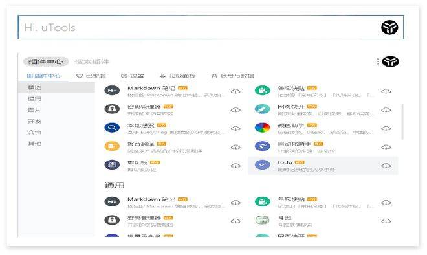This screenshot has width=427, height=255.
Task: Click the Markdown 笔记 plugin icon in 精选
Action: point(112,90)
